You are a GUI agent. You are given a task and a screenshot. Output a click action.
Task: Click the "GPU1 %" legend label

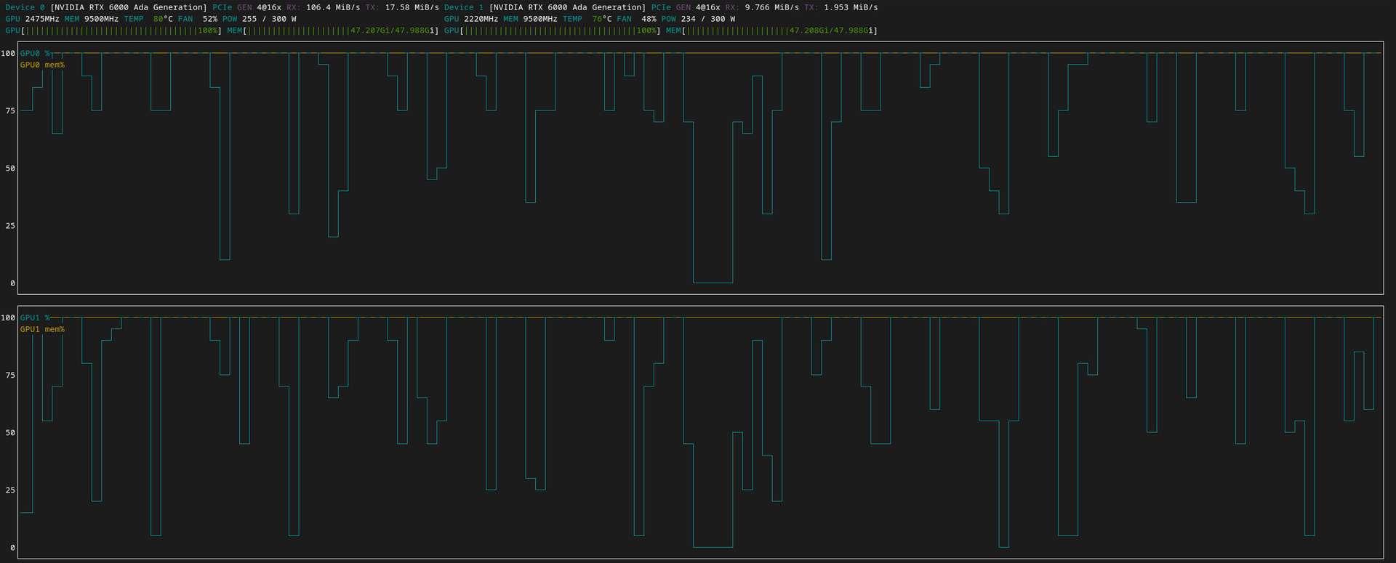pos(35,318)
